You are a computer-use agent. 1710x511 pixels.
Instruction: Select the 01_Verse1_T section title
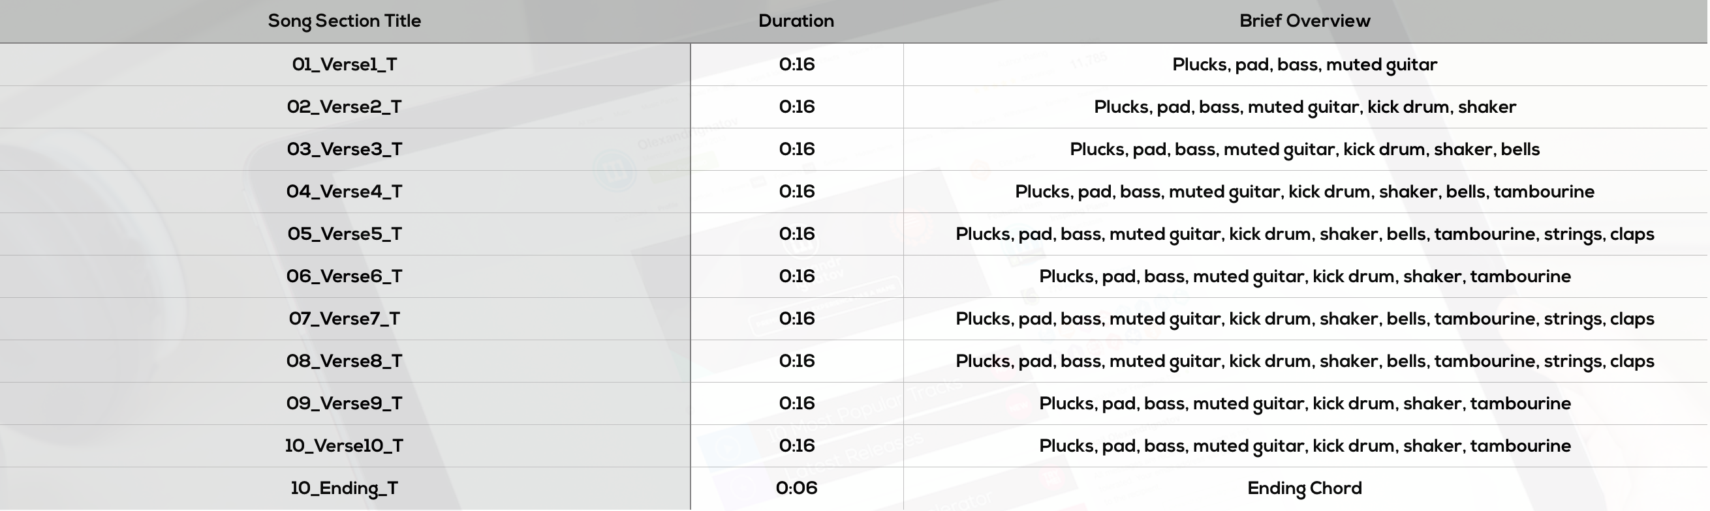(345, 65)
